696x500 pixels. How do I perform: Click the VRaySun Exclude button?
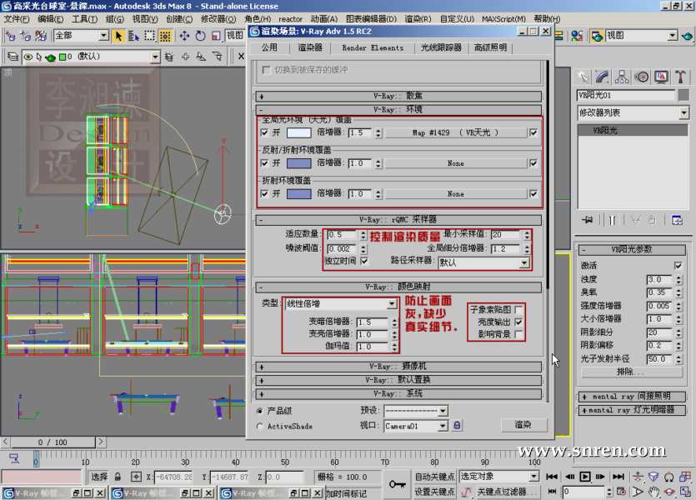(x=630, y=372)
